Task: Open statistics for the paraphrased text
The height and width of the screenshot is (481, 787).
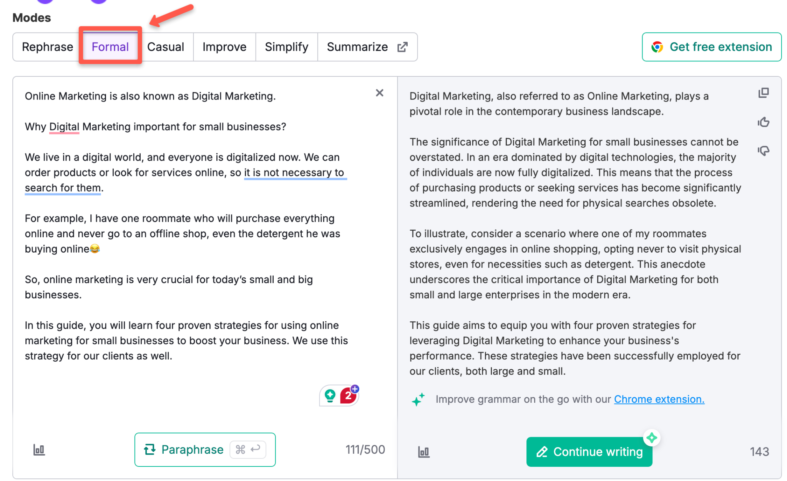Action: pos(424,452)
